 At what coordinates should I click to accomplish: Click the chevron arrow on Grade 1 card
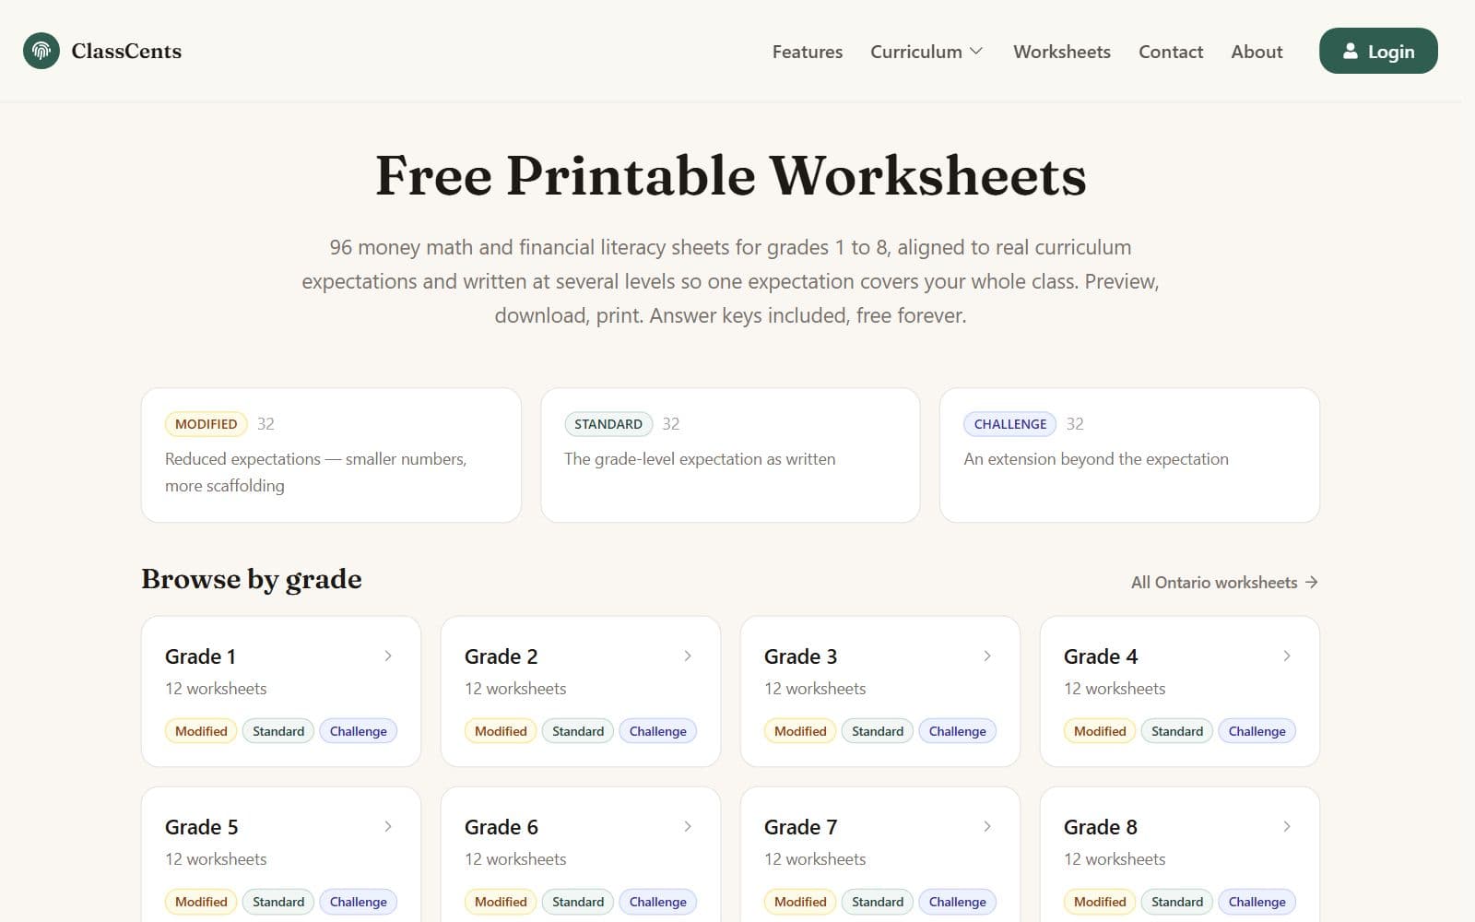tap(388, 656)
